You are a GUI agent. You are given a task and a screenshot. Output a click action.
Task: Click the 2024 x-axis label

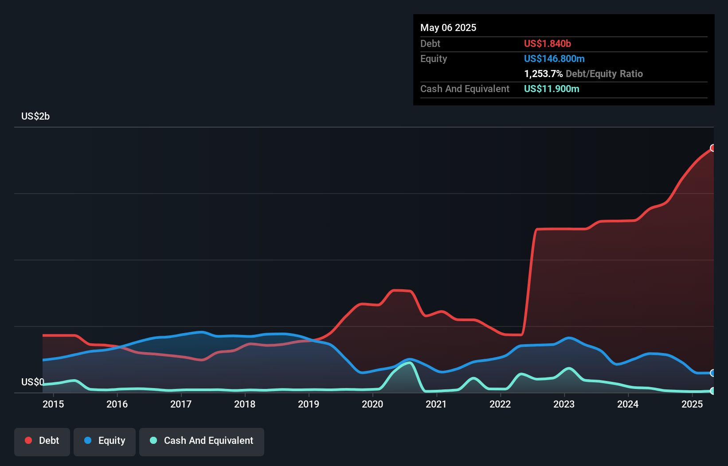[628, 404]
